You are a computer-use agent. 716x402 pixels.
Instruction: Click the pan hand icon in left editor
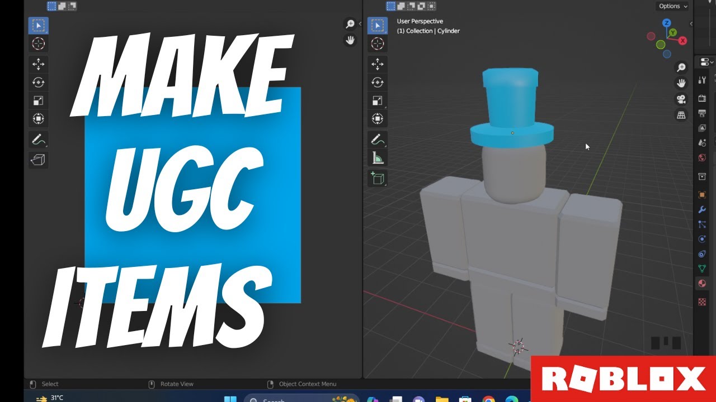click(x=350, y=40)
